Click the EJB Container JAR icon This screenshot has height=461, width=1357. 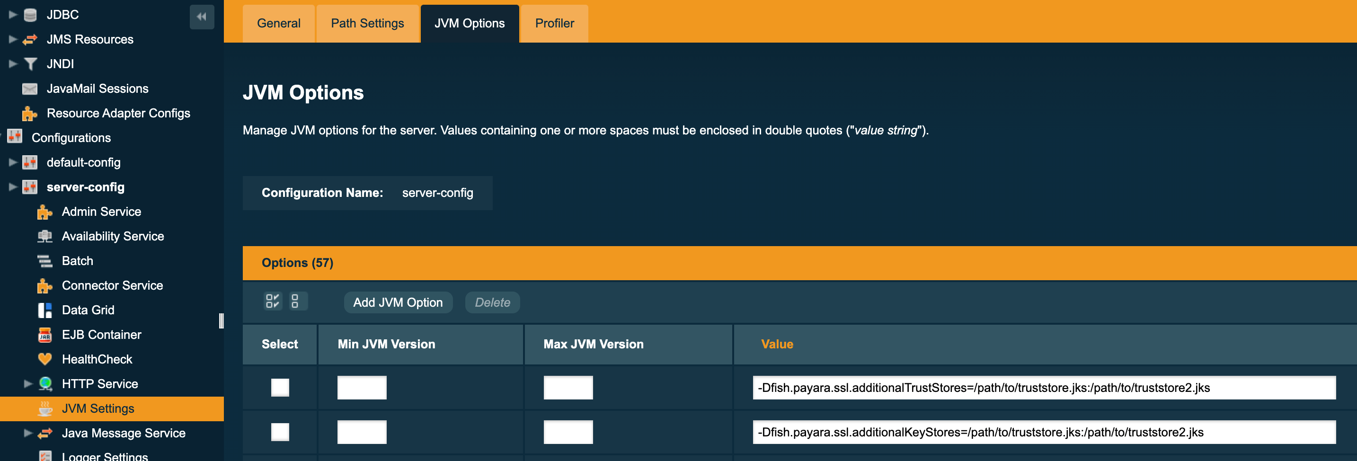click(44, 334)
